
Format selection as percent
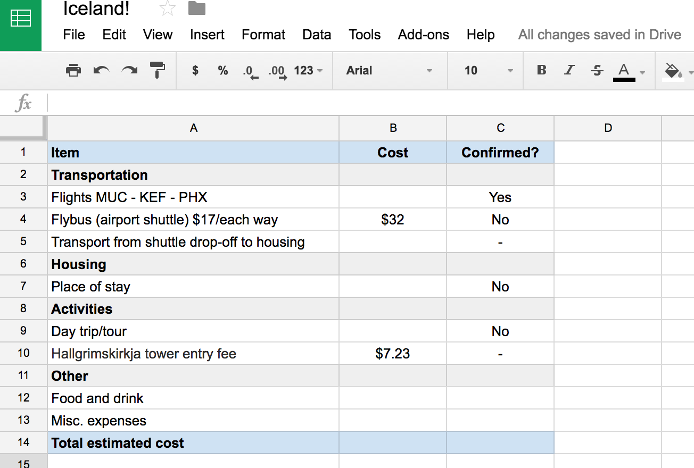click(222, 70)
